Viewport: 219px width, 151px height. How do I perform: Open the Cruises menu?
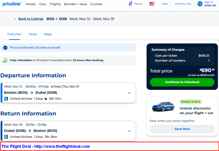point(96,4)
